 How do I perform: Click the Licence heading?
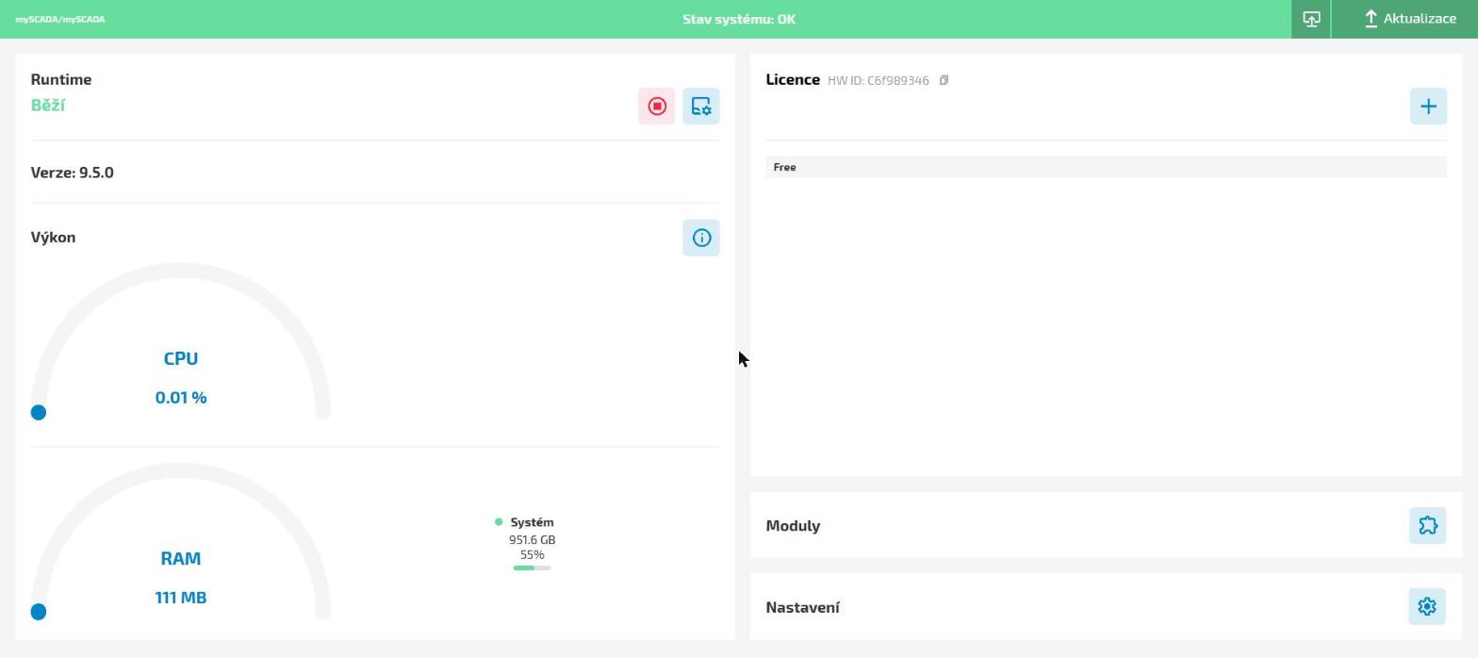[x=793, y=79]
